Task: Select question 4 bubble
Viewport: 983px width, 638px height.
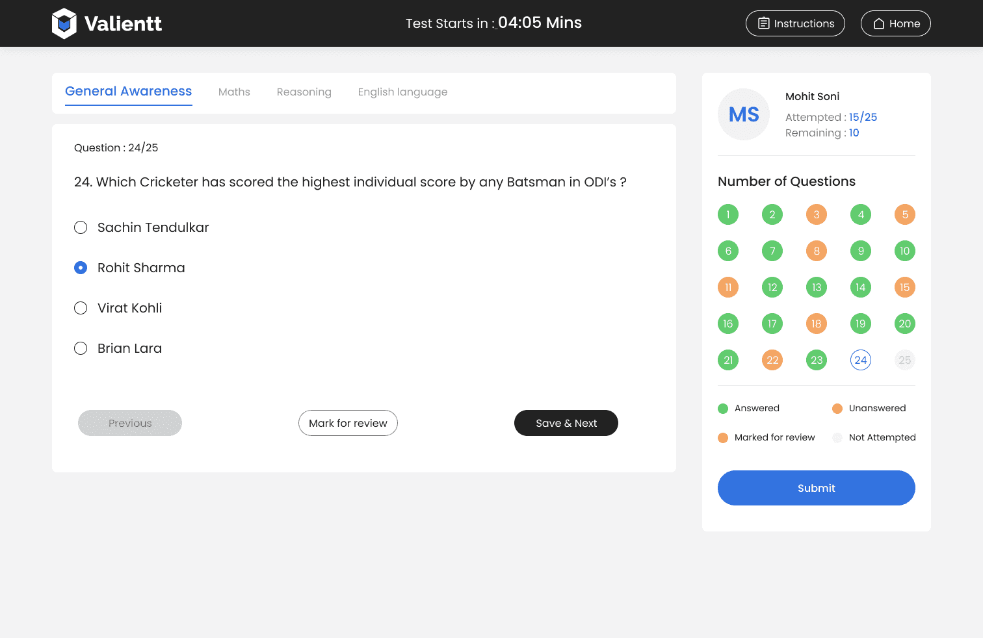Action: coord(861,214)
